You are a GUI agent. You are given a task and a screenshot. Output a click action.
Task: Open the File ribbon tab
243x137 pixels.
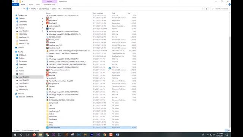[x=16, y=5]
